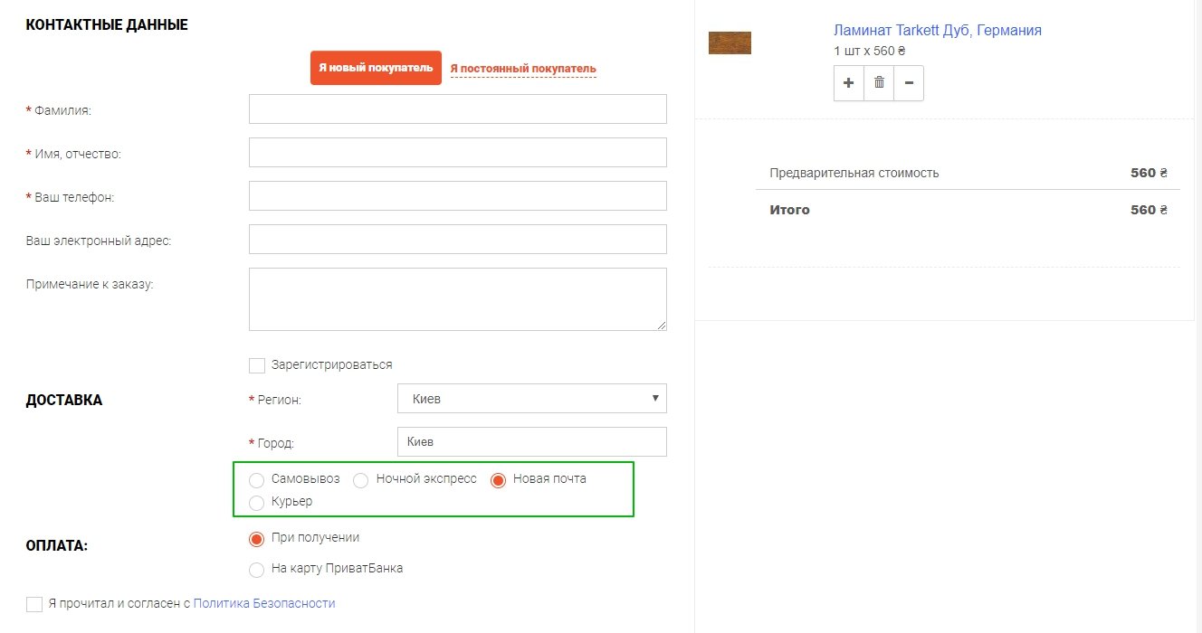Remove item using trash icon

[879, 83]
